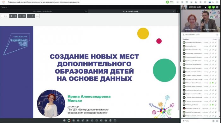
Task: Open video settings gear next to camera
Action: [x=217, y=7]
